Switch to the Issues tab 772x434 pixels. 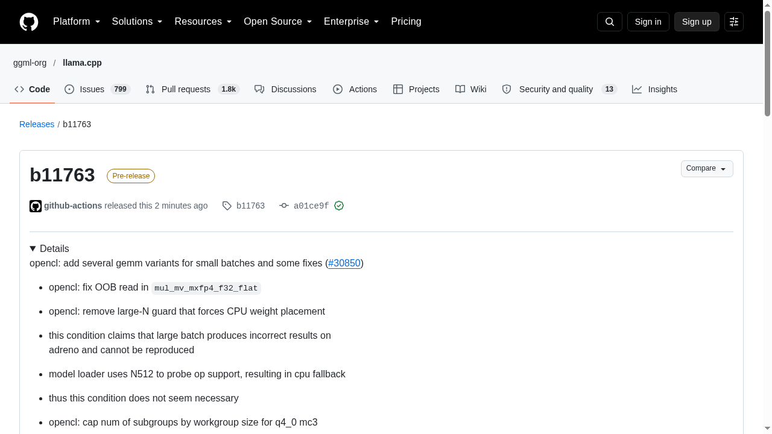pyautogui.click(x=97, y=89)
